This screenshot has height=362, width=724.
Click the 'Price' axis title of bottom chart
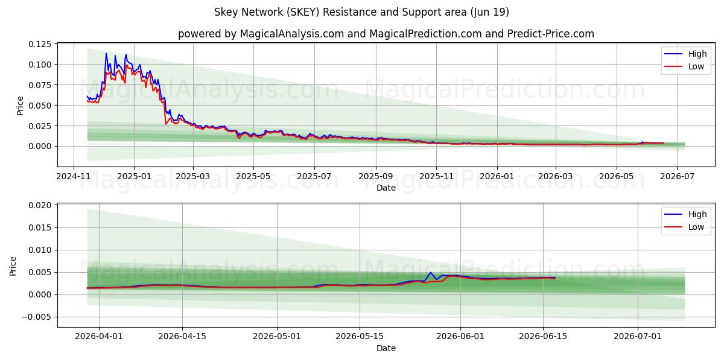click(13, 266)
